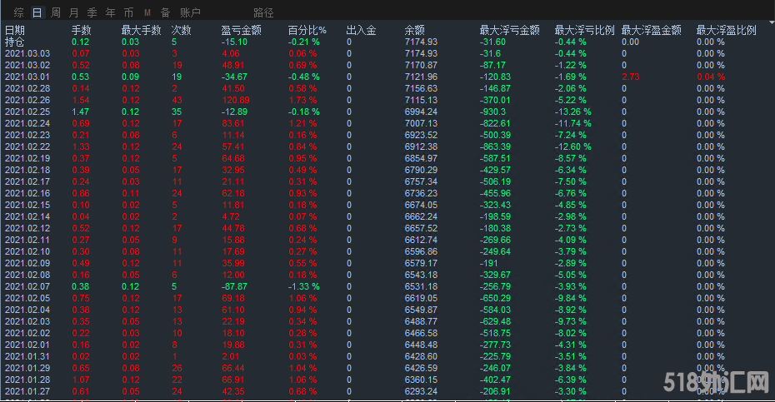This screenshot has width=775, height=402.
Task: Switch to the 月 monthly tab
Action: click(73, 12)
